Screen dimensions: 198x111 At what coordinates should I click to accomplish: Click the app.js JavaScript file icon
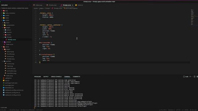coord(4,80)
